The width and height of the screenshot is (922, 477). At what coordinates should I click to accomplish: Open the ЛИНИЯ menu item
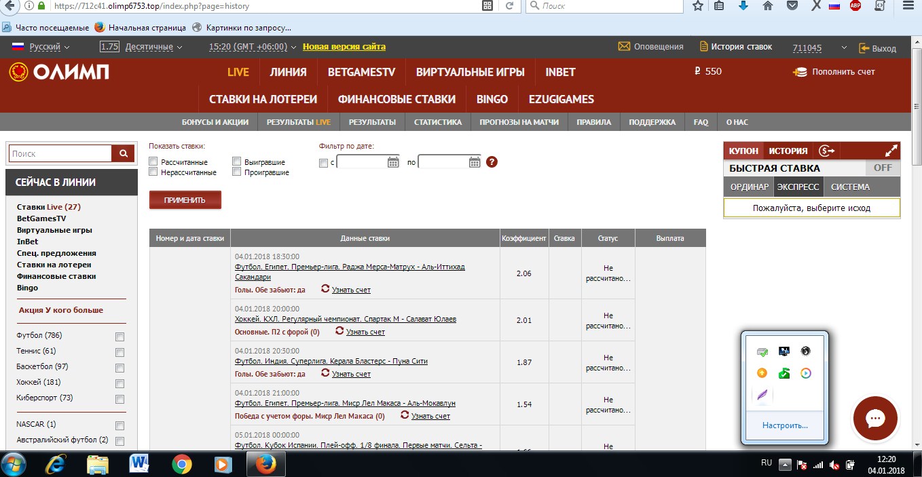pos(288,72)
